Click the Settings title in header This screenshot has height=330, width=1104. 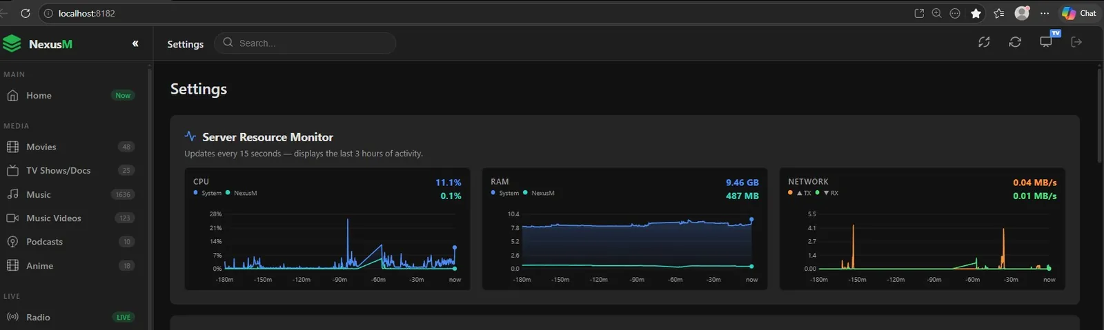(186, 44)
